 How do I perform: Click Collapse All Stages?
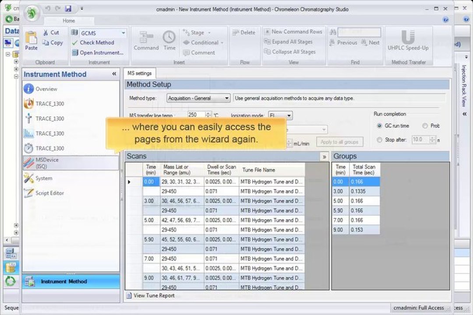(290, 52)
